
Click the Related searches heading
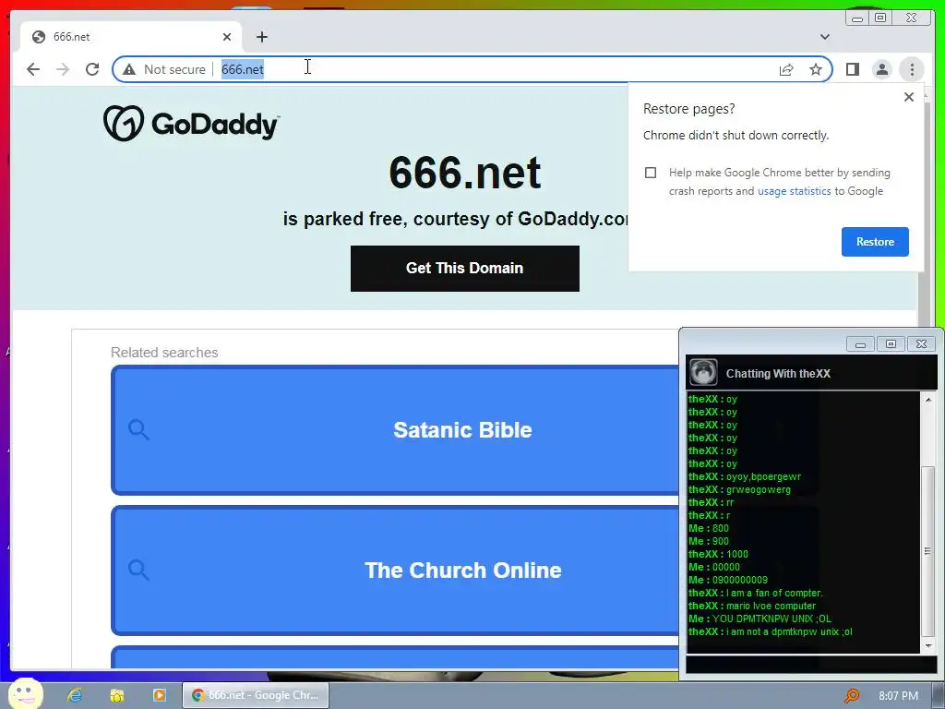(x=164, y=353)
